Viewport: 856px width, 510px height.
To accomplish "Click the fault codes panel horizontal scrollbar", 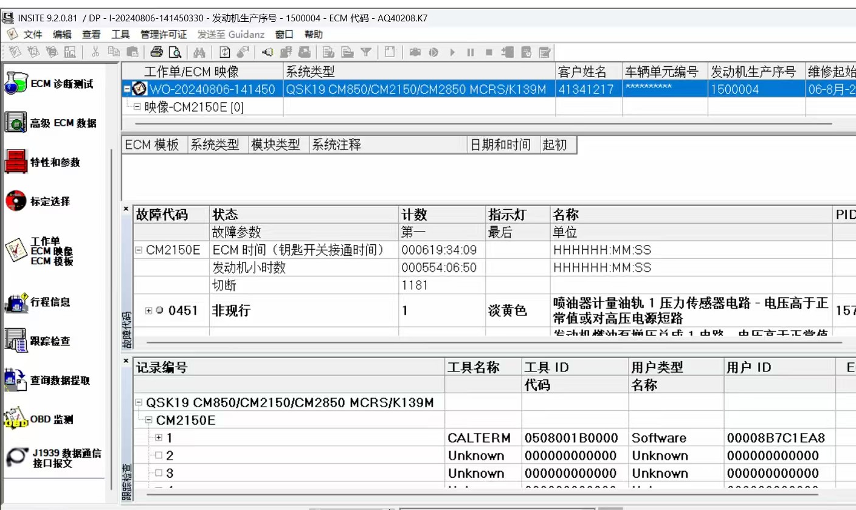I will 486,342.
